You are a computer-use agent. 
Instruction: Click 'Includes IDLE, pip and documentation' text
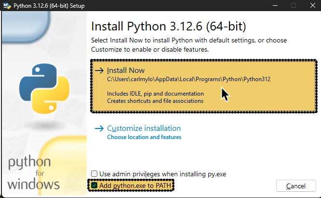155,94
